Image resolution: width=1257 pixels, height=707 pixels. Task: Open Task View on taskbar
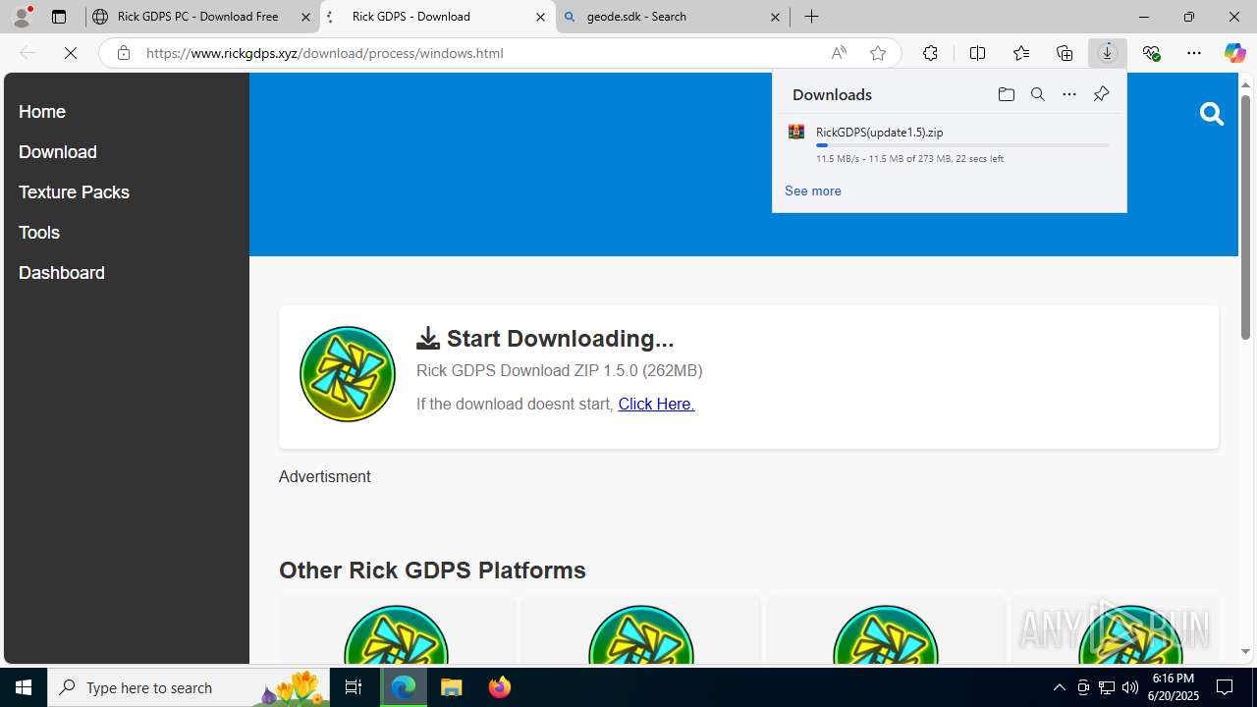tap(354, 687)
